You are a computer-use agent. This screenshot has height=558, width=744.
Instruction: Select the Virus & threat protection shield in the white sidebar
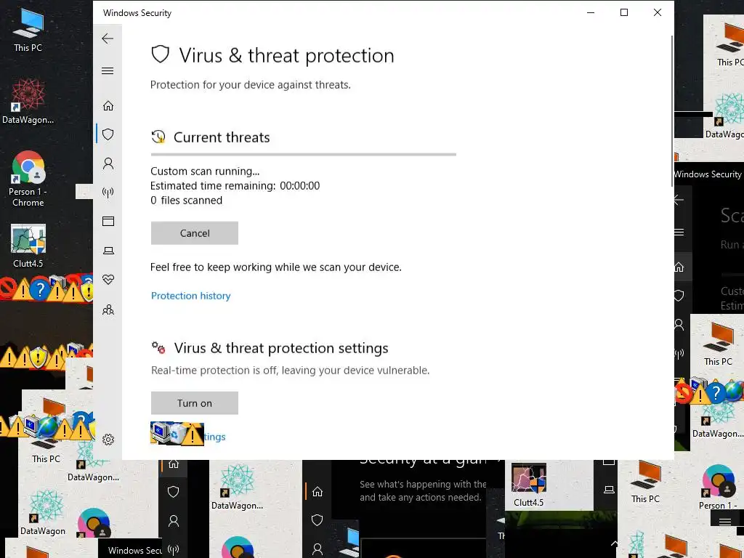click(x=108, y=134)
